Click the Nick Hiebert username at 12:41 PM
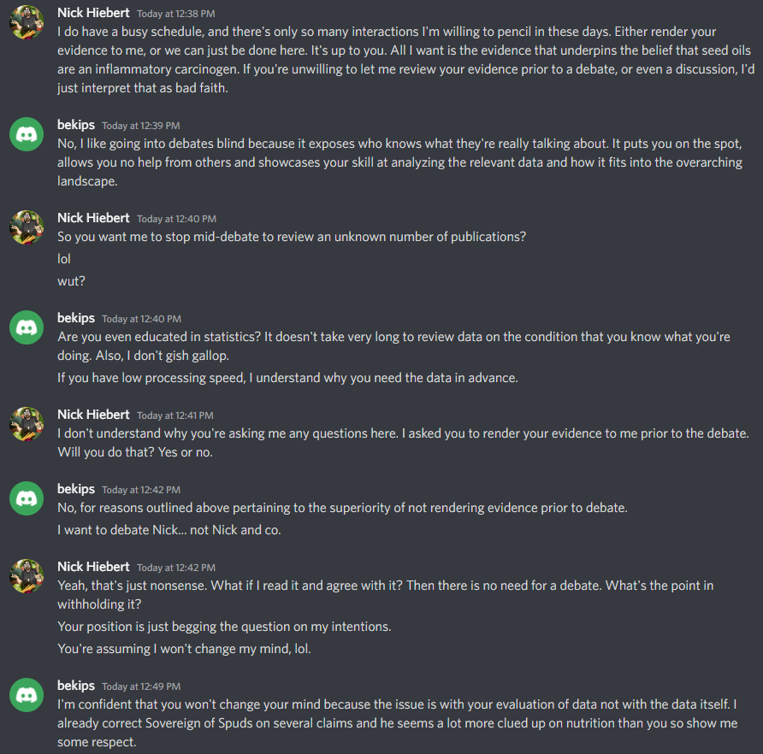 point(94,415)
